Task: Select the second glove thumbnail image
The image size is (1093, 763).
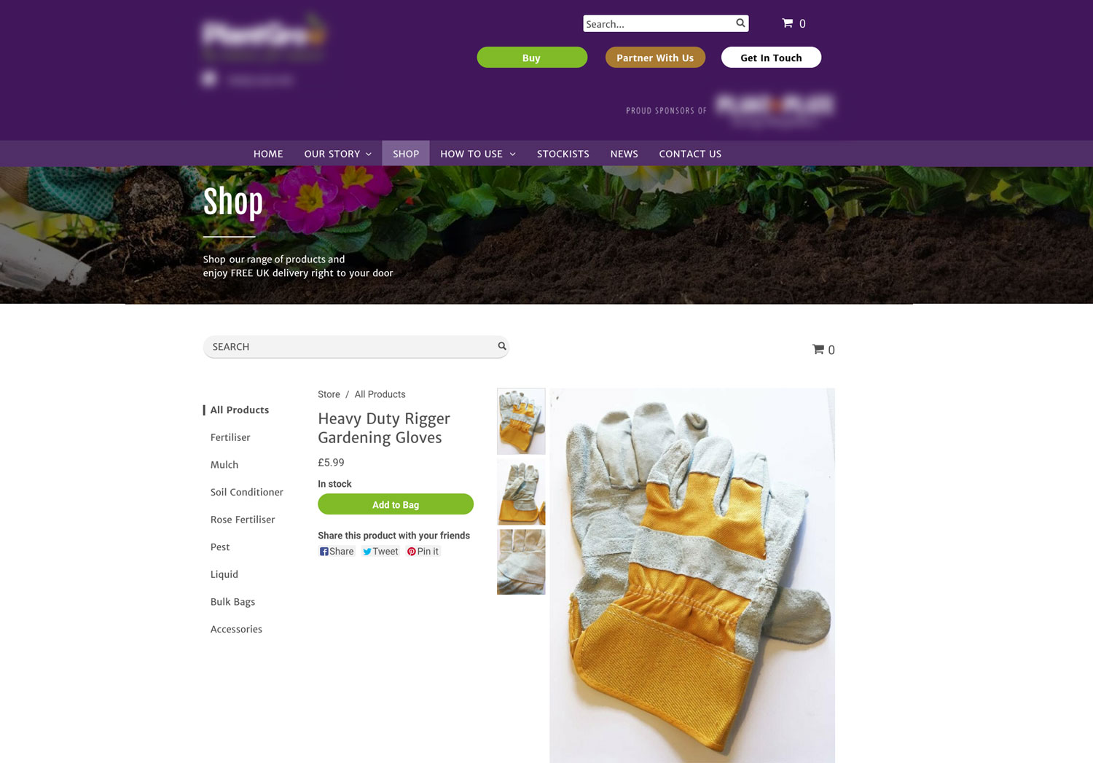Action: pyautogui.click(x=521, y=492)
